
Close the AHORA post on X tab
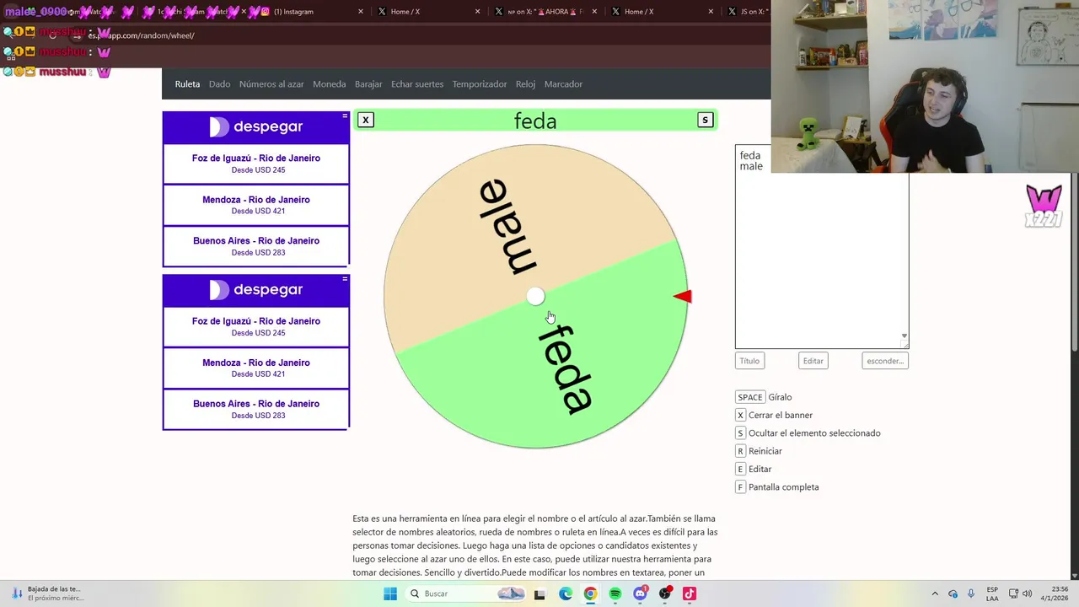[x=594, y=12]
